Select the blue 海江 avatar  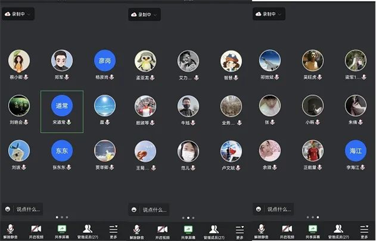point(355,151)
